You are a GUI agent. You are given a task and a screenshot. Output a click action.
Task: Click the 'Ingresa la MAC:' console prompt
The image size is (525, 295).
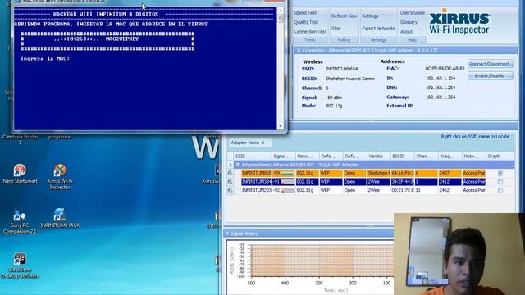[x=45, y=58]
